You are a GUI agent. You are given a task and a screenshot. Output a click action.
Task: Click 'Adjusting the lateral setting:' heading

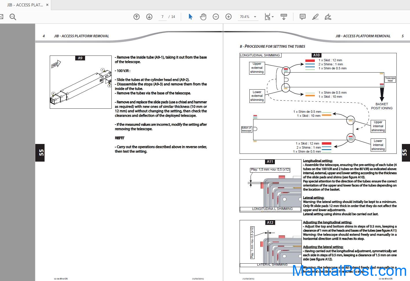(323, 247)
